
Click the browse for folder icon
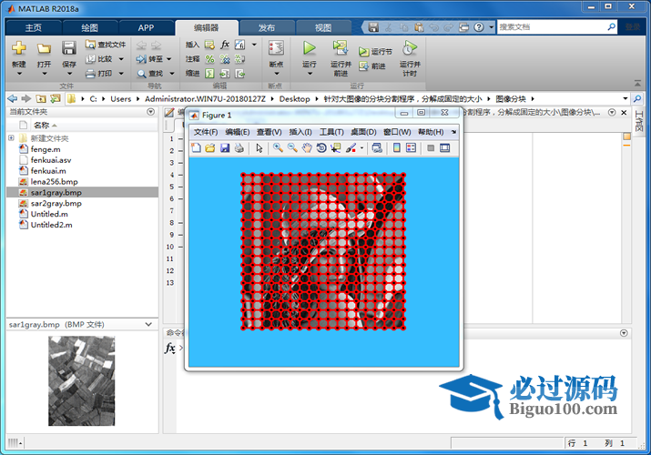(x=56, y=98)
